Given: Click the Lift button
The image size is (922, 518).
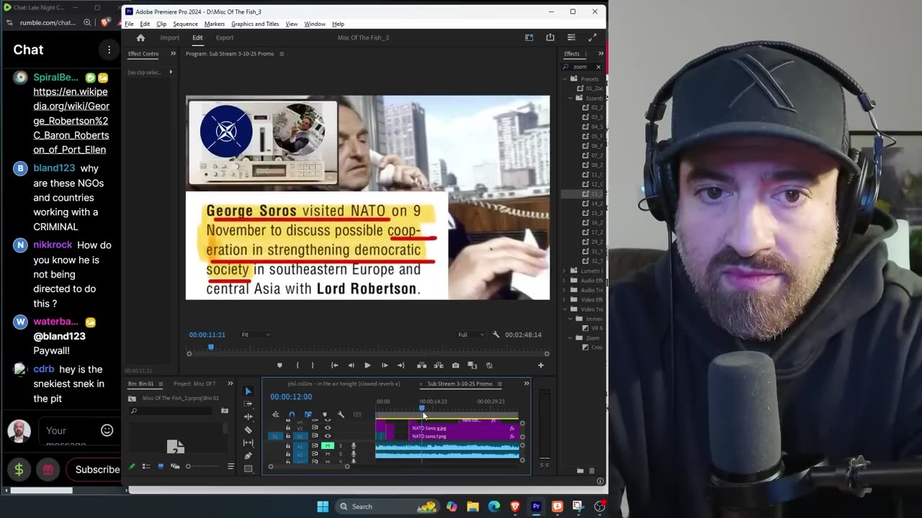Looking at the screenshot, I should click(x=421, y=365).
